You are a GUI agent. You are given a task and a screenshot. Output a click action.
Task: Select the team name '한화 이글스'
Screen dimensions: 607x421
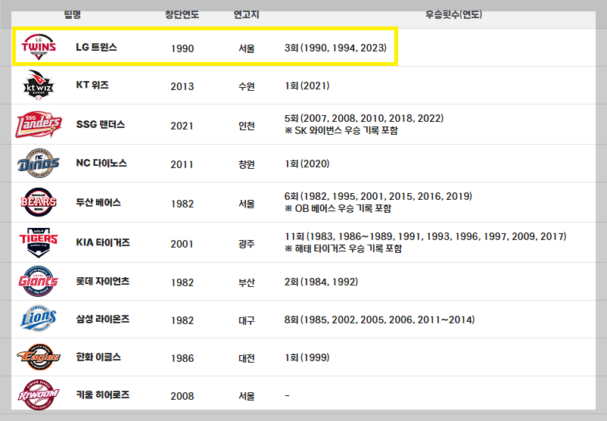[x=98, y=357]
